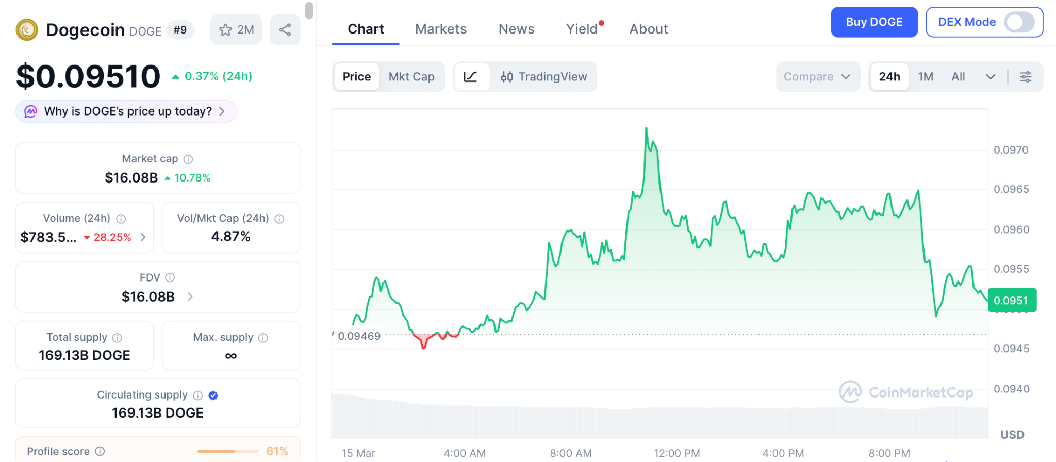Select the Mkt Cap chart toggle
The image size is (1056, 462).
point(411,77)
